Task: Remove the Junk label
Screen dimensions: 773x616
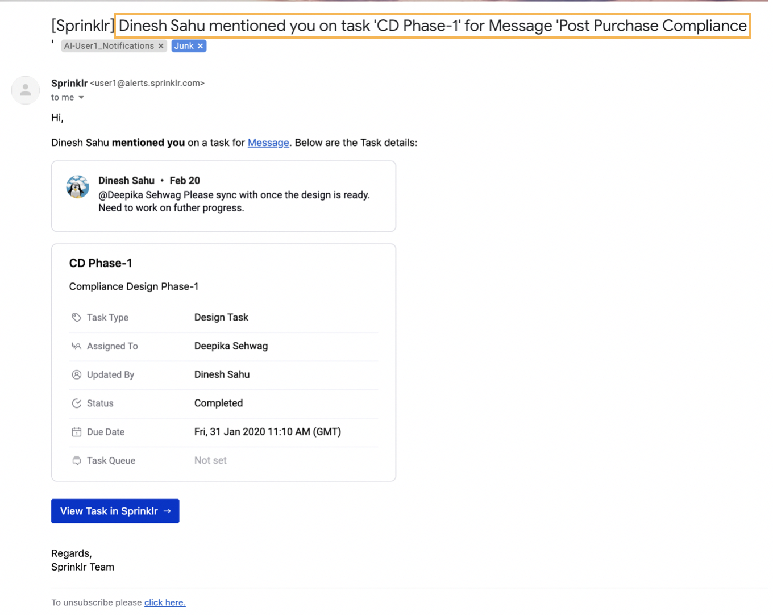Action: pos(200,46)
